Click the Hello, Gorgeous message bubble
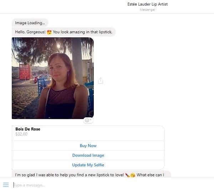Viewport: 214px width, 192px height. point(63,32)
